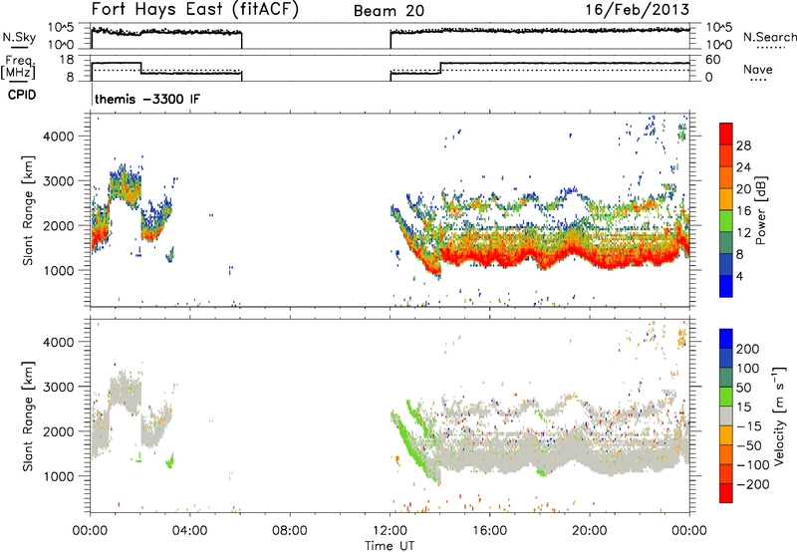Click the "N.Sky" legend label
Screen dimensions: 797x552
coord(19,37)
